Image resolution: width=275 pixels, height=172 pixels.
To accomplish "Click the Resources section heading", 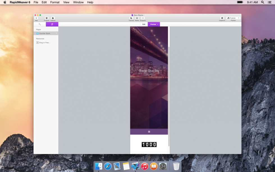I will pyautogui.click(x=40, y=38).
